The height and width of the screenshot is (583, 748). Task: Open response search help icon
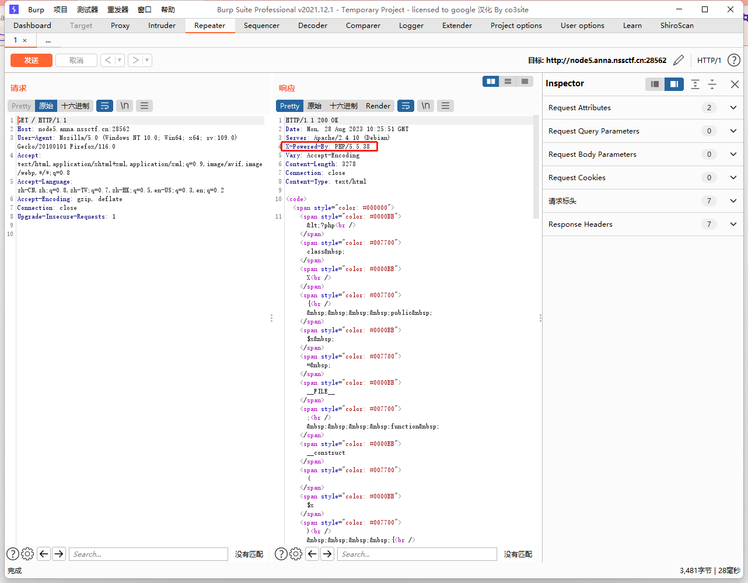[281, 554]
